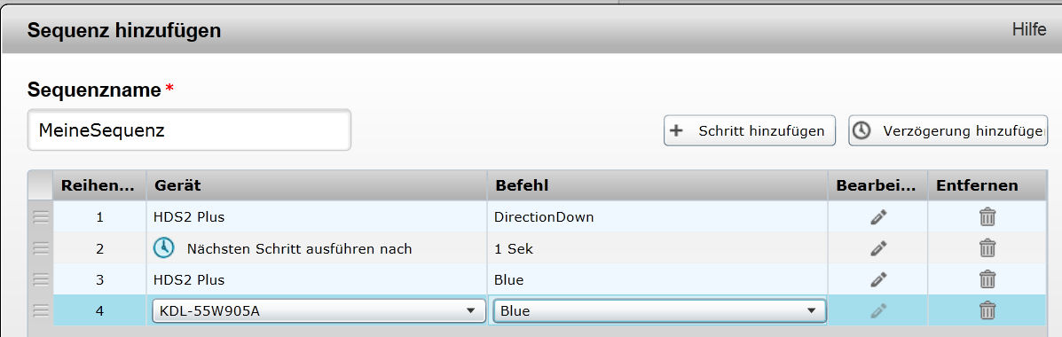Viewport: 1062px width, 337px height.
Task: Click the greyed pencil icon in row 4
Action: pos(877,310)
